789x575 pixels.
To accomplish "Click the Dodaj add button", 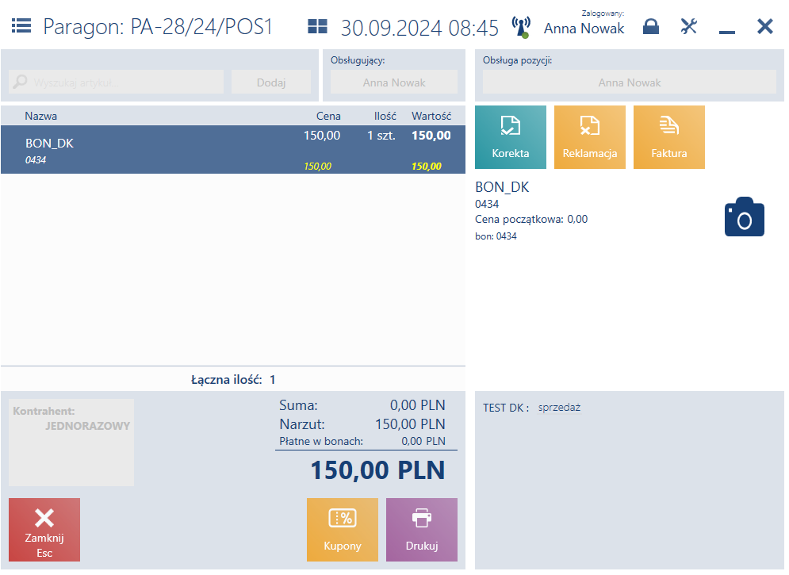I will click(271, 82).
